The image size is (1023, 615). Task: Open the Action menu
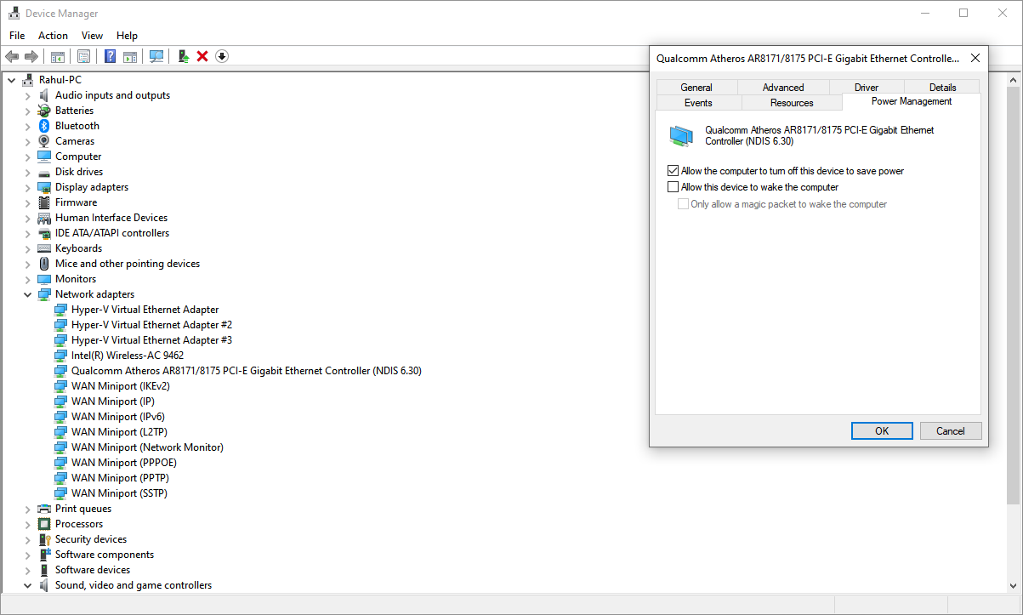point(53,35)
